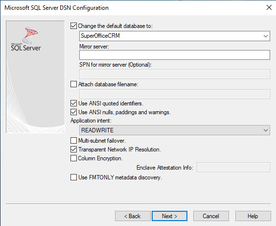Cancel the DSN configuration
The image size is (276, 226).
[x=211, y=216]
